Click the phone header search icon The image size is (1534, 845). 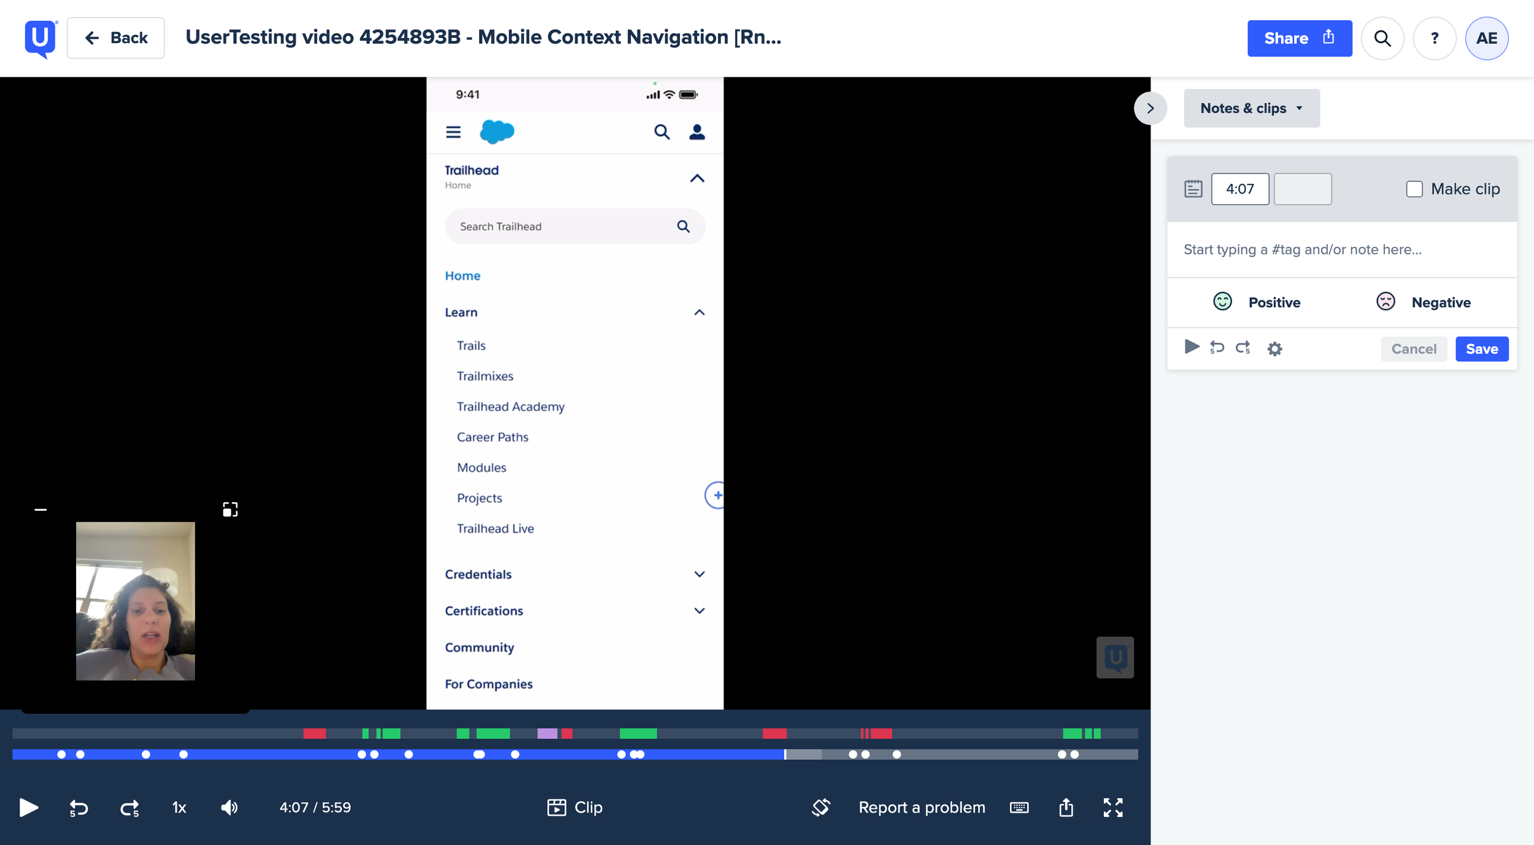pos(661,132)
